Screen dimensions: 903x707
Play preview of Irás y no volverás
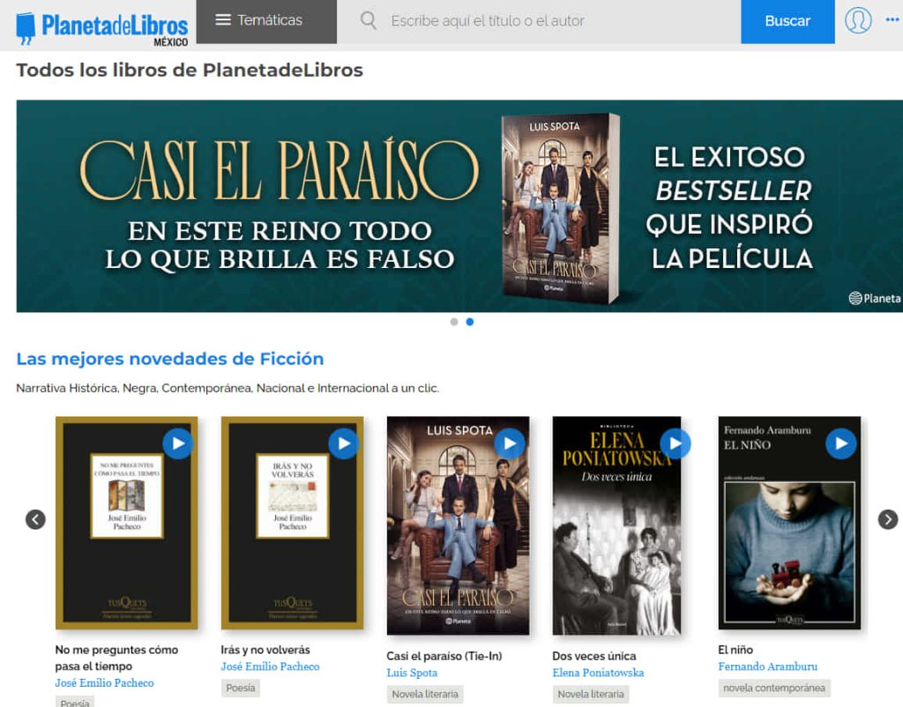[344, 443]
